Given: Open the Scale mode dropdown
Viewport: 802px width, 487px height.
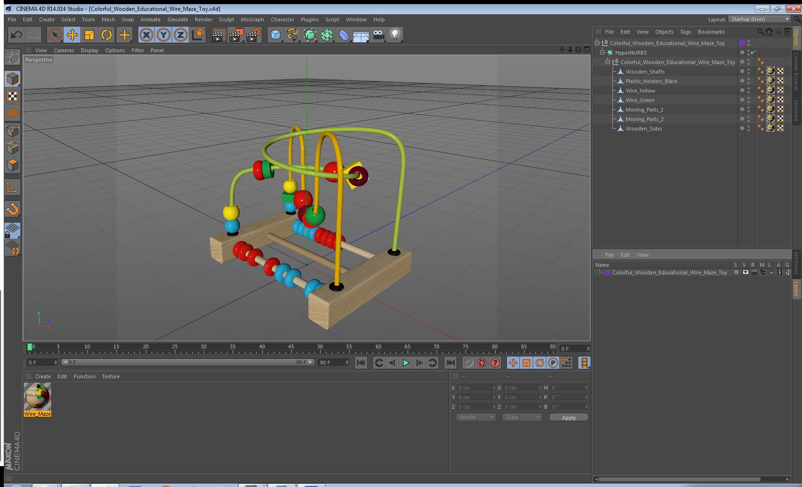Looking at the screenshot, I should (522, 417).
